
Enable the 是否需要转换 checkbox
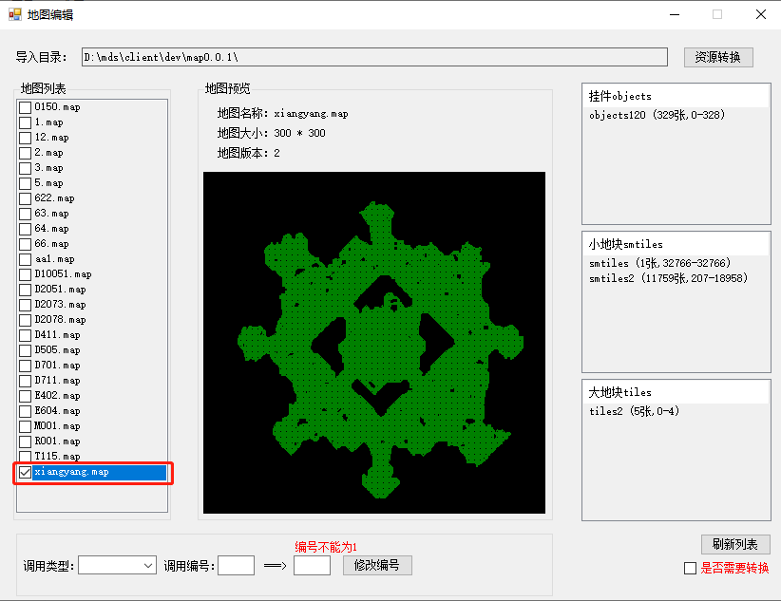[x=691, y=568]
